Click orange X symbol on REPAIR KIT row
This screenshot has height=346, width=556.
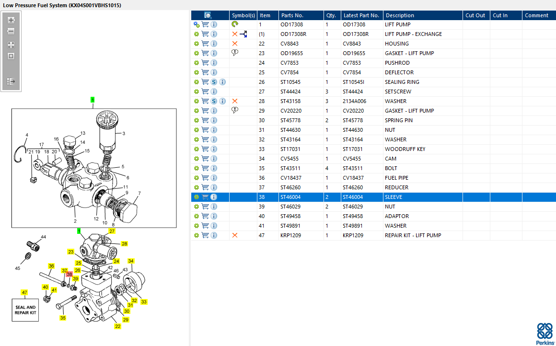[235, 235]
